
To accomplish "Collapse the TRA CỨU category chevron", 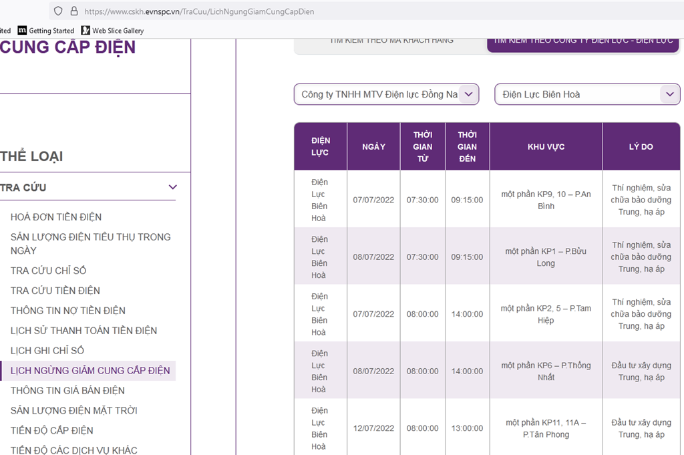I will point(173,187).
